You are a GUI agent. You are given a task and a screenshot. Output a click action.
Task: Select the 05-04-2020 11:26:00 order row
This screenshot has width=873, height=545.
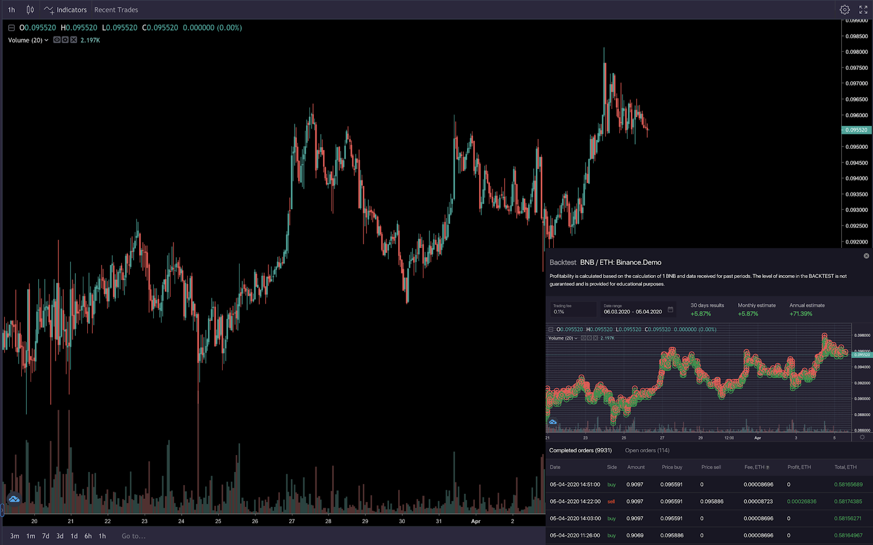pyautogui.click(x=709, y=535)
